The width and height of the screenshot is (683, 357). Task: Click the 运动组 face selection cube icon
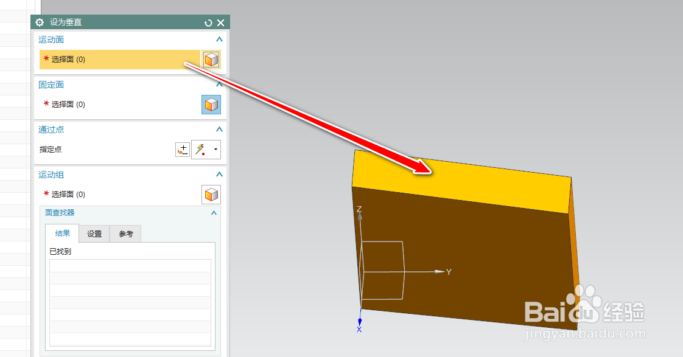point(211,195)
